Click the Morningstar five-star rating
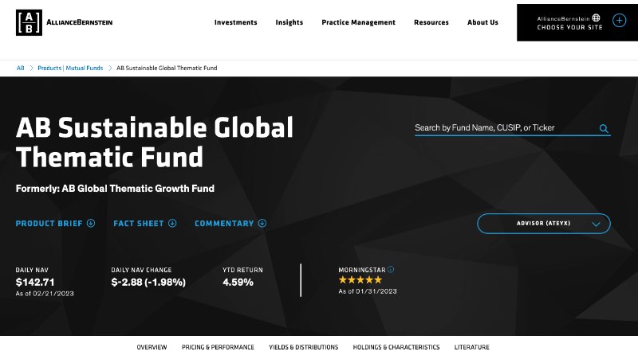Viewport: 638px width, 359px height. [x=360, y=280]
